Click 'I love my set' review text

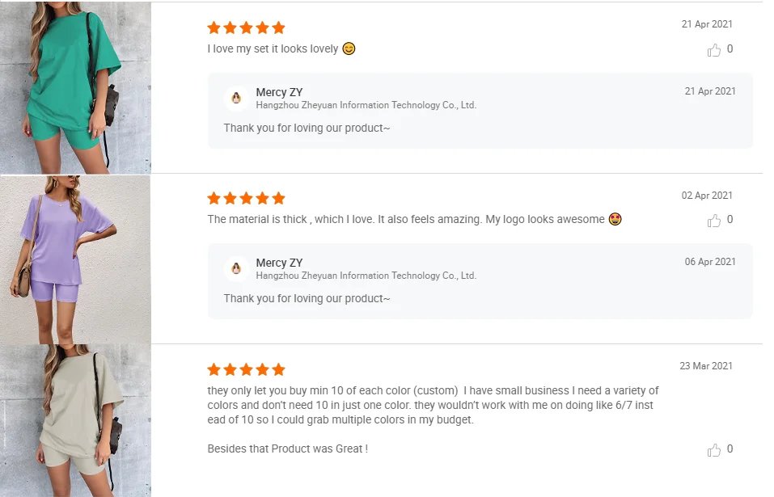point(273,48)
